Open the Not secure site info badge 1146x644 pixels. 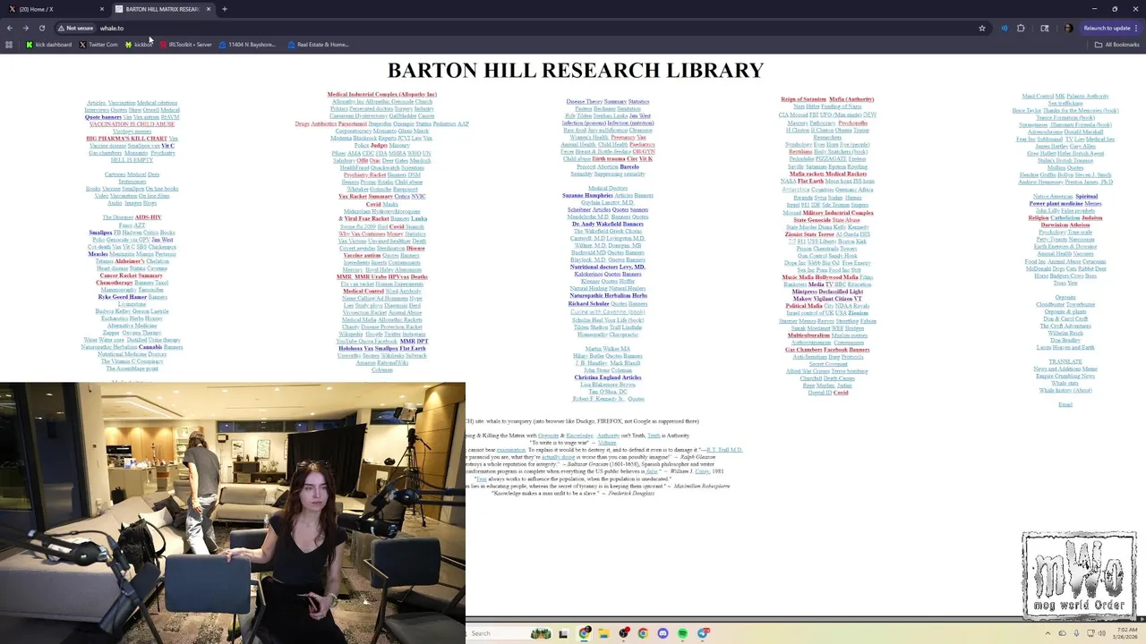(77, 28)
